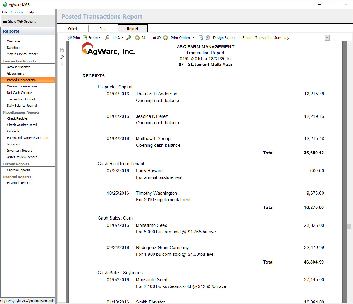Screen dimensions: 353x304
Task: Select Check Register in sidebar
Action: (x=18, y=118)
